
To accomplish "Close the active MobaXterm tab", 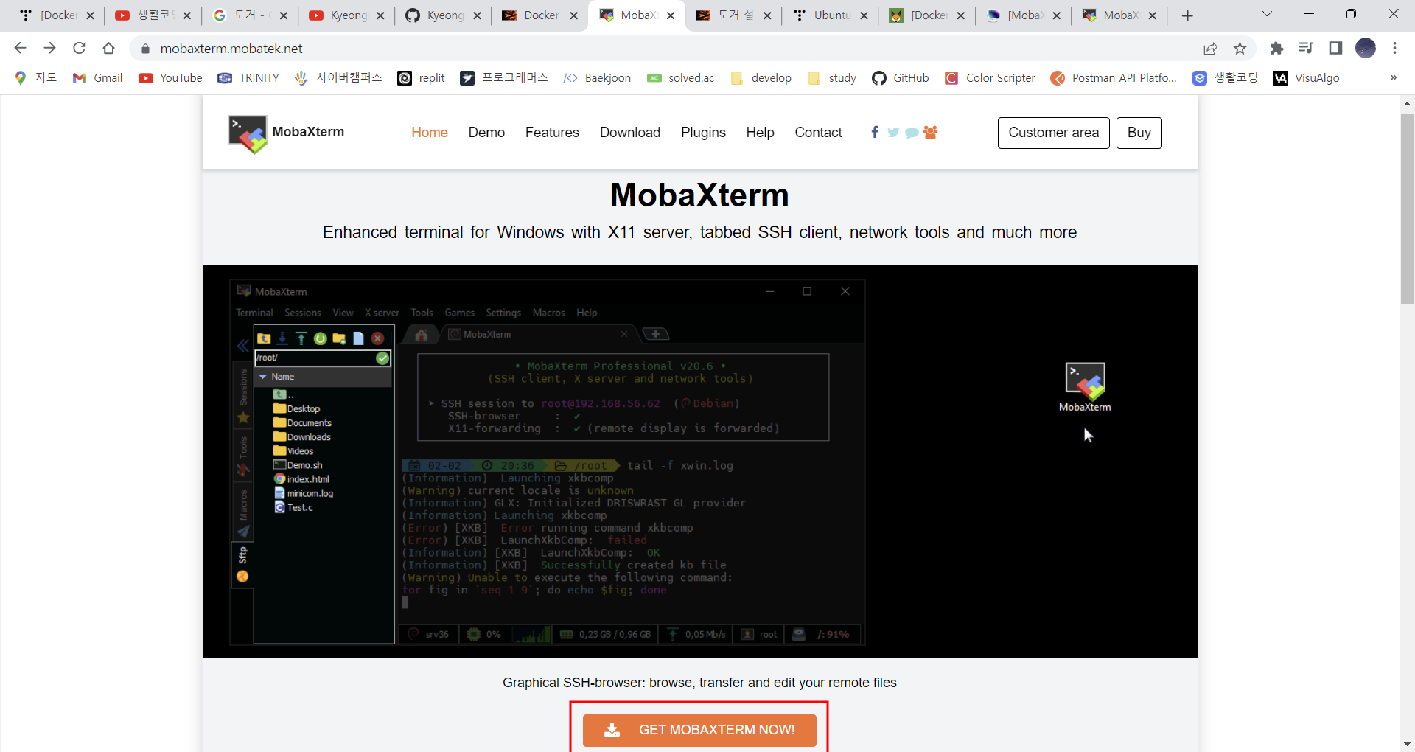I will (671, 15).
